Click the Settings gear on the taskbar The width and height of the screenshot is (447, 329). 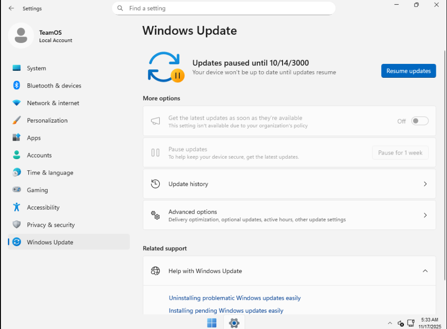tap(234, 323)
